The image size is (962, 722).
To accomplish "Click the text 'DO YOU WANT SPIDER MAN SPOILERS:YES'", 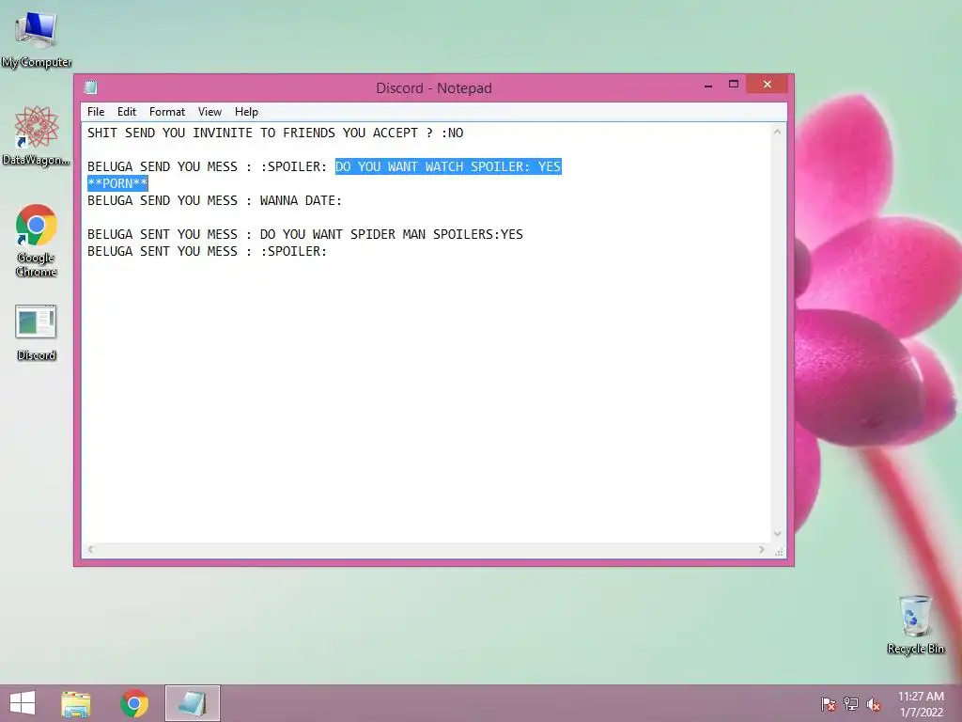I will click(392, 234).
